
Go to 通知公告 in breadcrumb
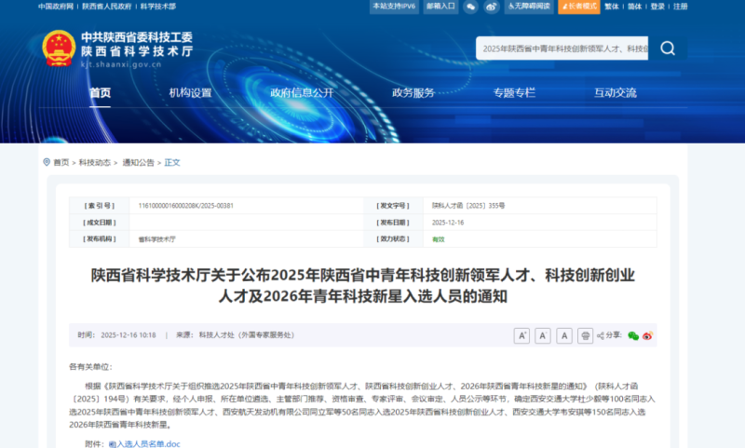(139, 162)
